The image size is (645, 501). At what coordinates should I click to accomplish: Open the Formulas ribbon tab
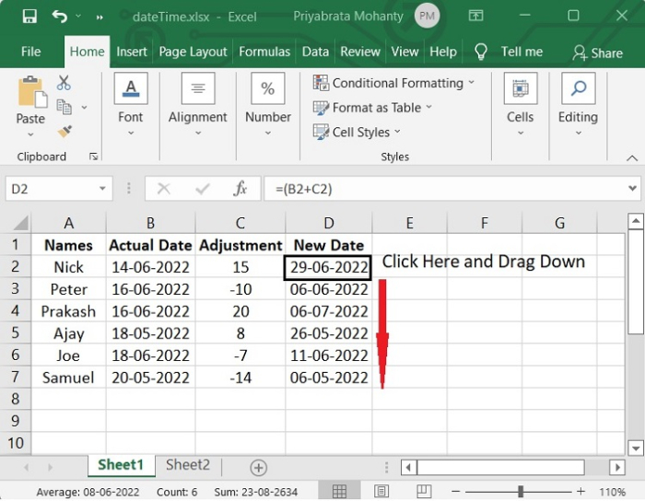(x=264, y=52)
